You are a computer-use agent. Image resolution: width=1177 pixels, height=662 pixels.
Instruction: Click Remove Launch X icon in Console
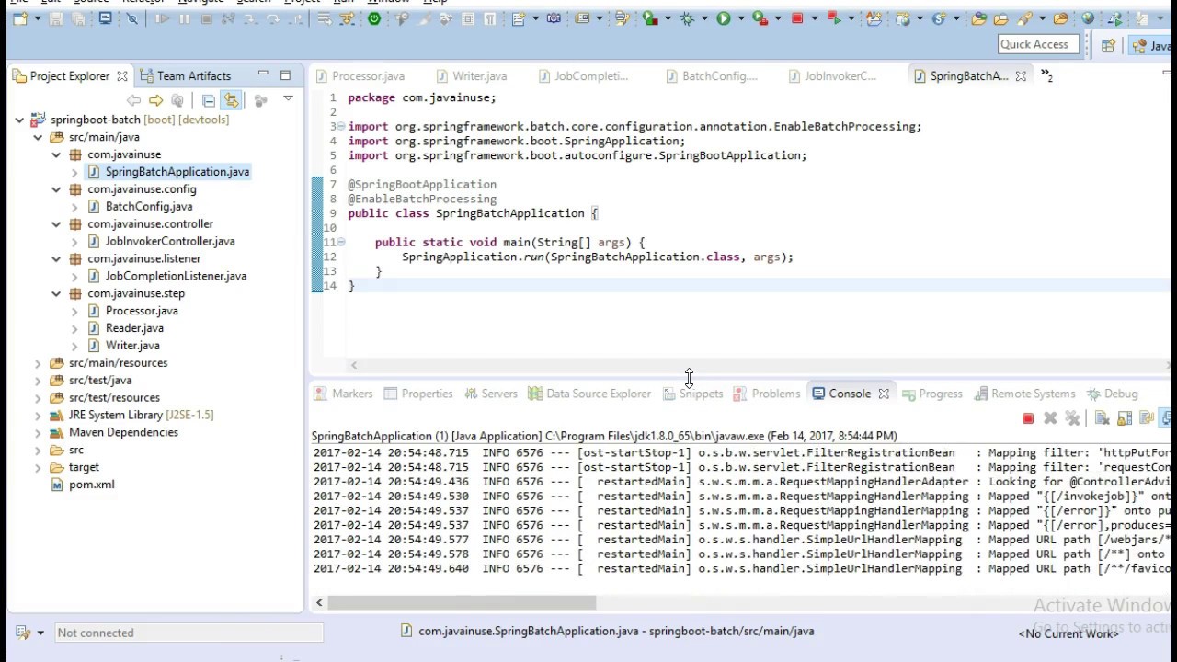[x=1050, y=419]
